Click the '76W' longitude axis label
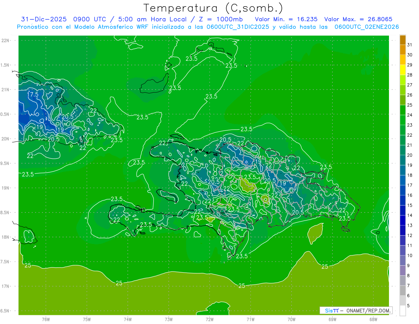 coord(46,319)
